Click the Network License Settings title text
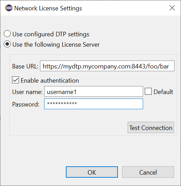Screen dimensions: 181x186 (x=48, y=8)
